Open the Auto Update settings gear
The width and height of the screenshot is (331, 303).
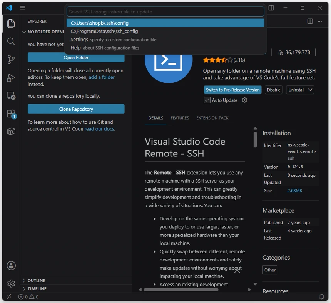244,100
